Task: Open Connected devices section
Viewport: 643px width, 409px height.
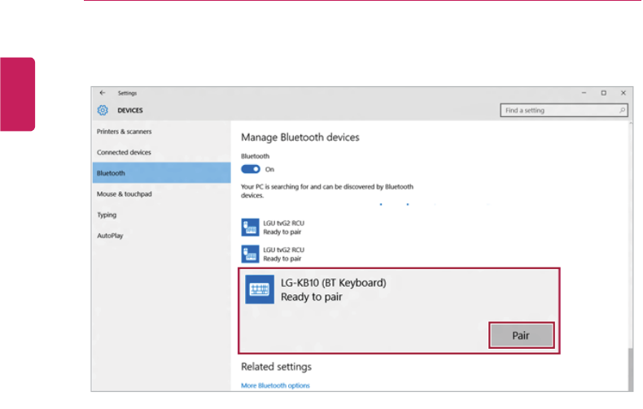Action: (124, 153)
